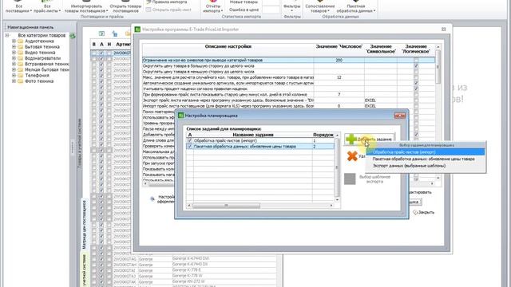Select the 'Аудиотехника' category label

pos(39,41)
